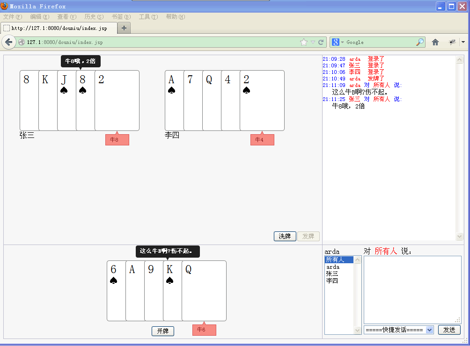Click the 洗牌 shuffle button

(x=285, y=236)
